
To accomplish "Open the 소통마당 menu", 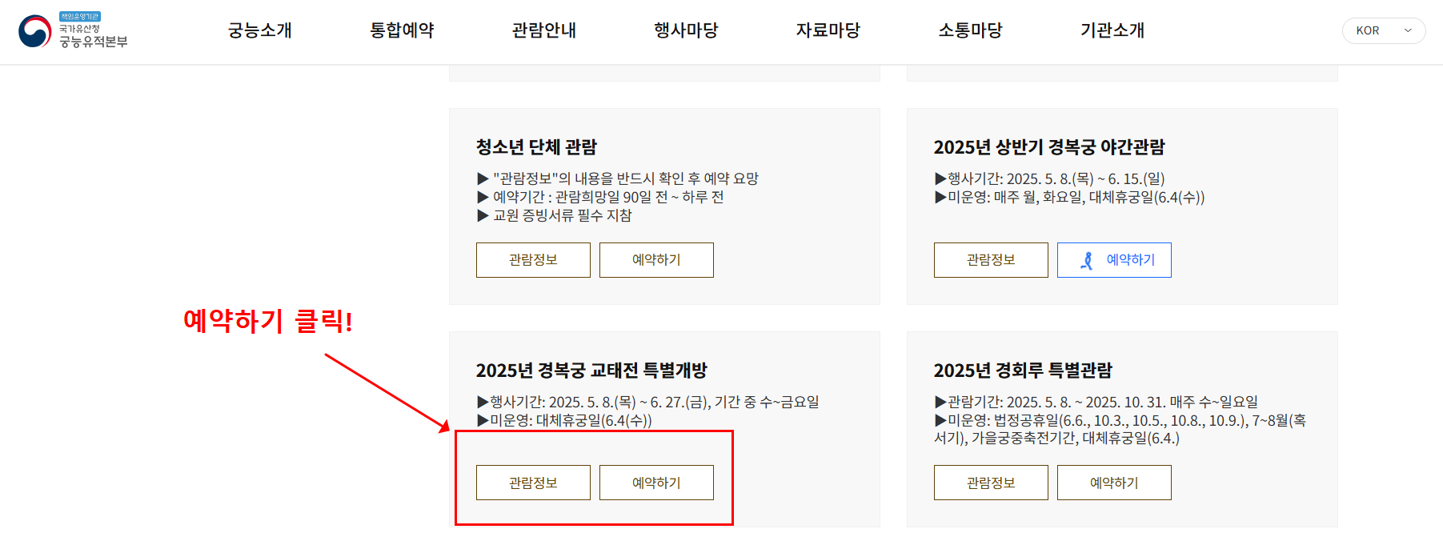I will (970, 30).
